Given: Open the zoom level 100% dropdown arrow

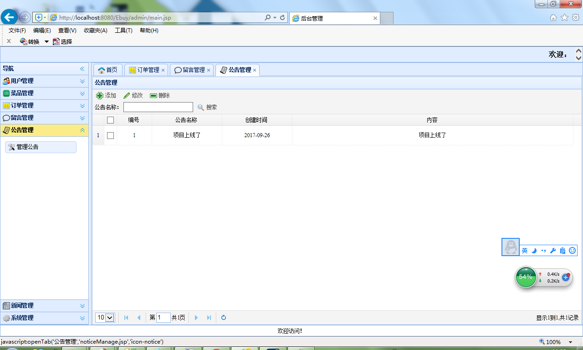Looking at the screenshot, I should 570,342.
